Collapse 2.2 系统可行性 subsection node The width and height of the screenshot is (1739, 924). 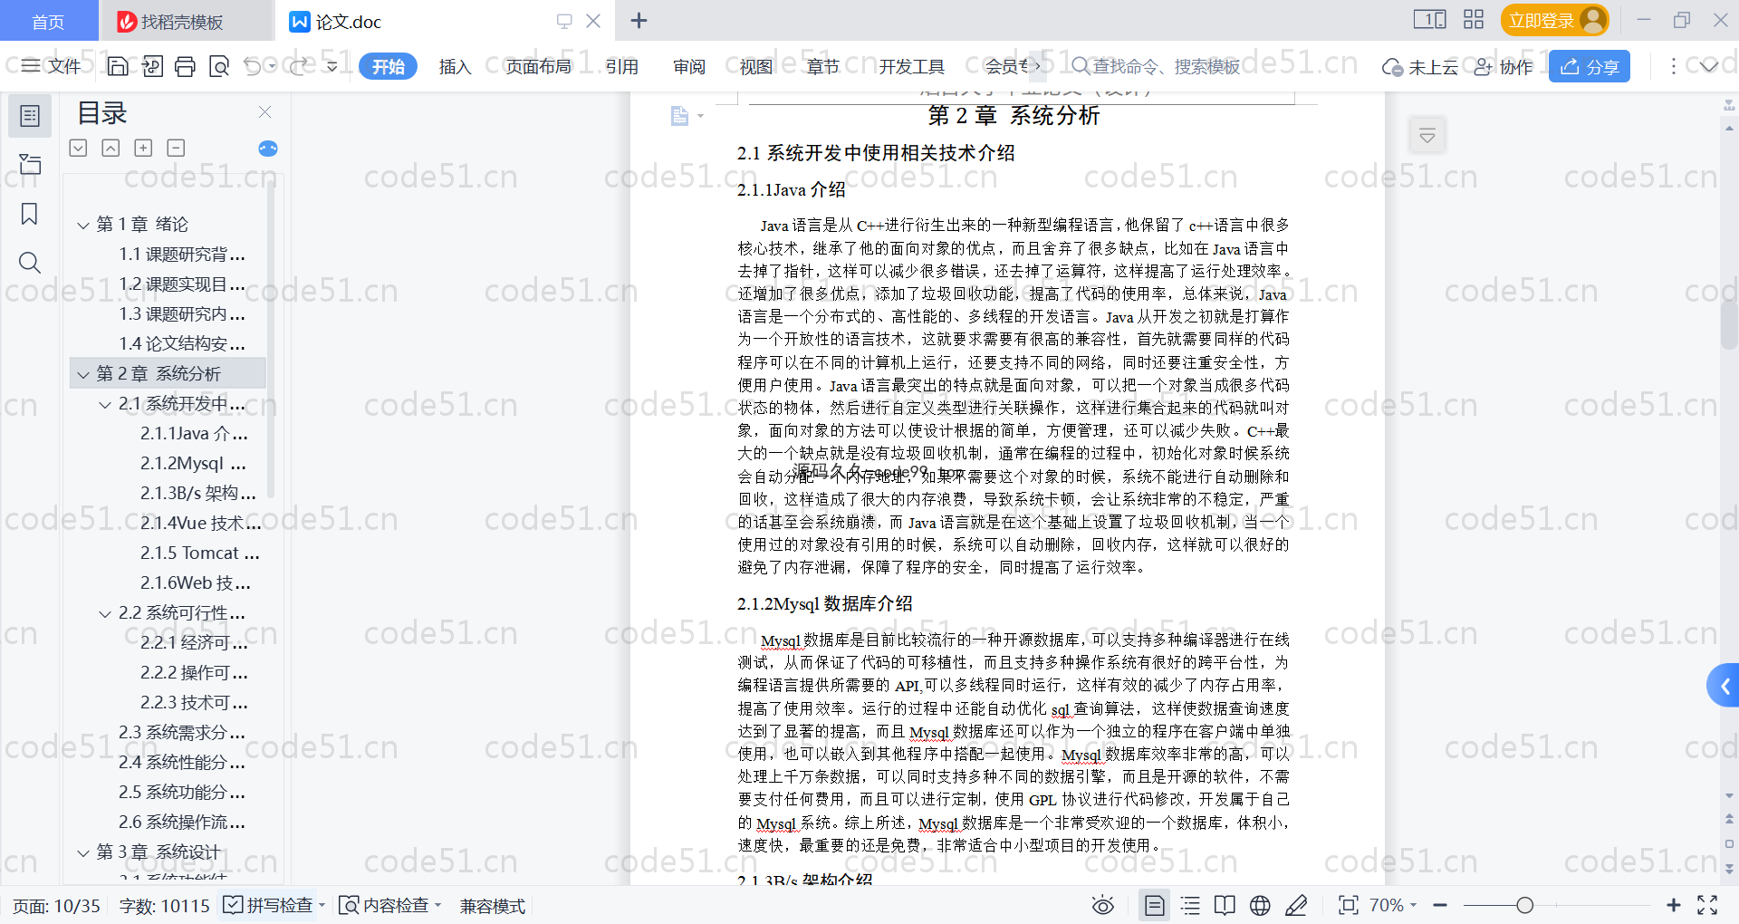click(x=105, y=613)
